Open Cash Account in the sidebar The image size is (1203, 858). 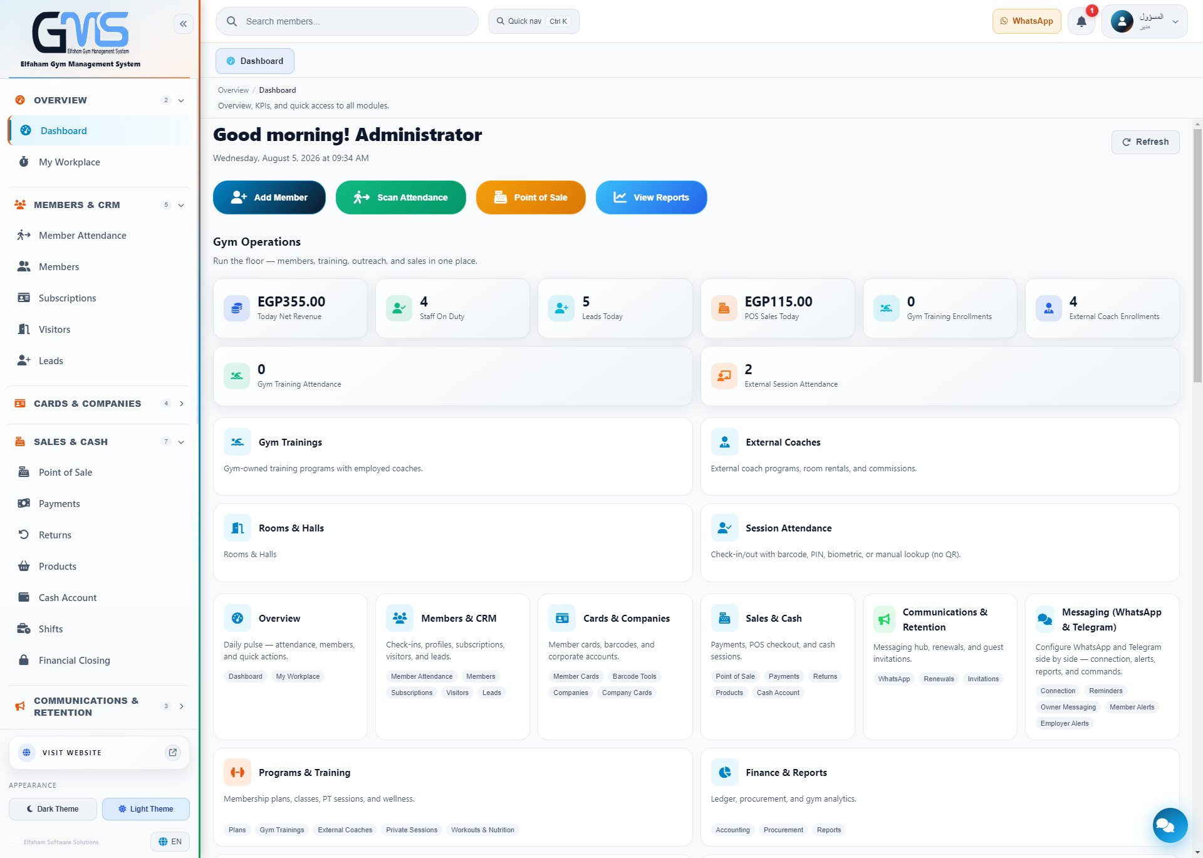click(100, 597)
